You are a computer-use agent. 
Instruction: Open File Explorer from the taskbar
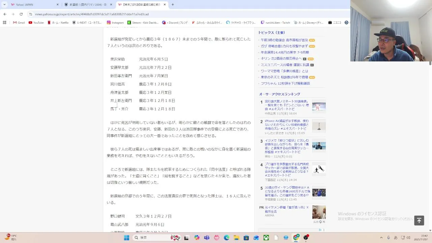point(236,238)
